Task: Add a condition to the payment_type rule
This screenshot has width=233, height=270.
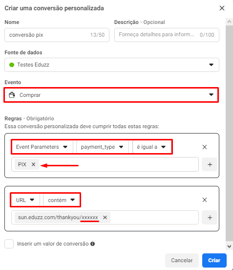Action: click(x=210, y=164)
